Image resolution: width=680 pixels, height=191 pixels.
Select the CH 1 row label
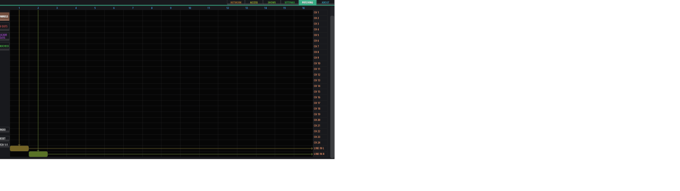click(x=317, y=12)
